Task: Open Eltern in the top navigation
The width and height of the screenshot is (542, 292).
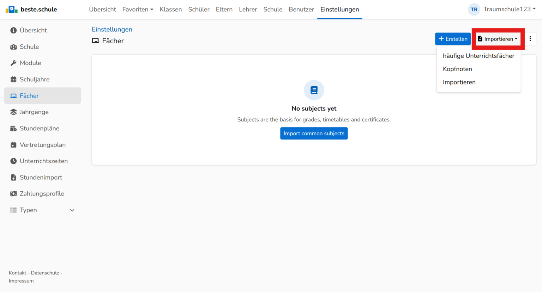Action: pos(224,10)
